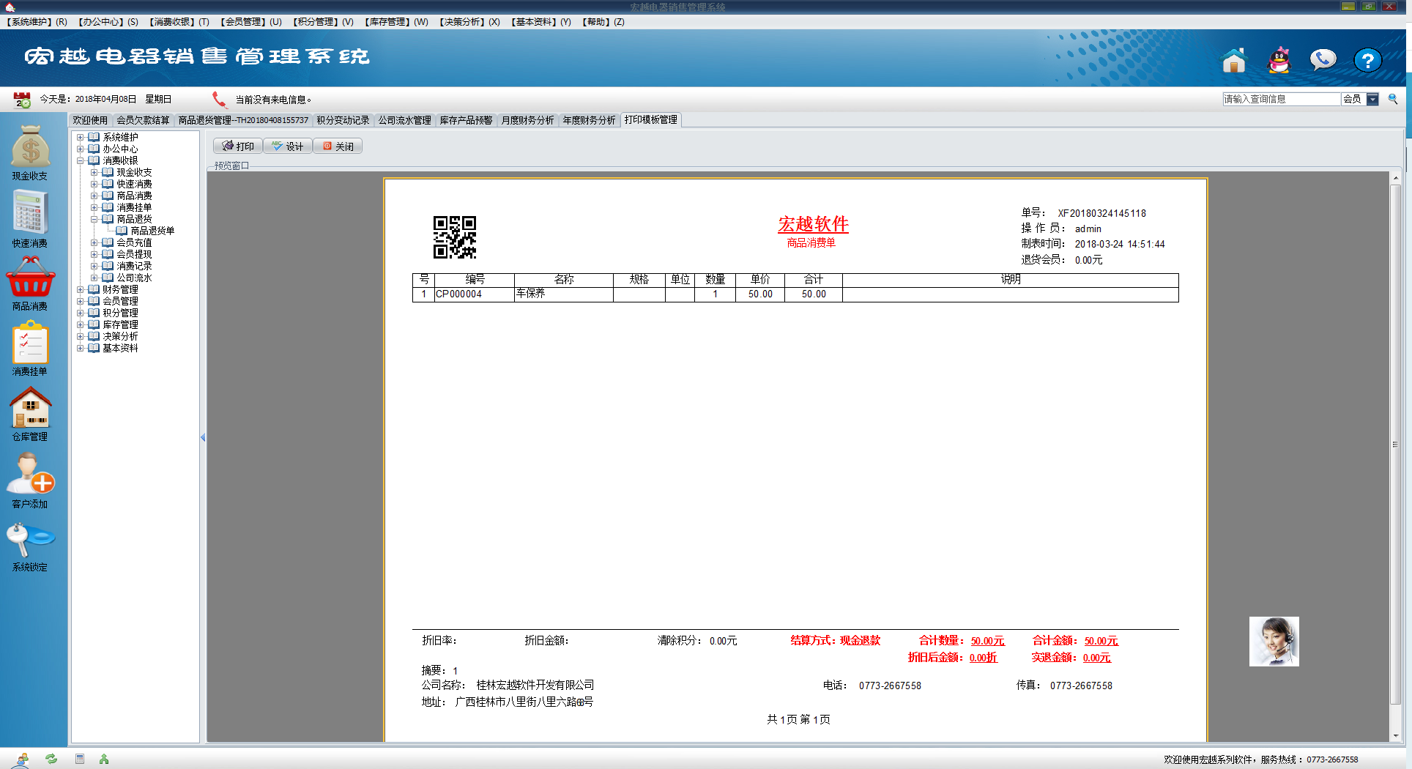Open the 【库存管理】 menu
This screenshot has width=1412, height=769.
396,22
